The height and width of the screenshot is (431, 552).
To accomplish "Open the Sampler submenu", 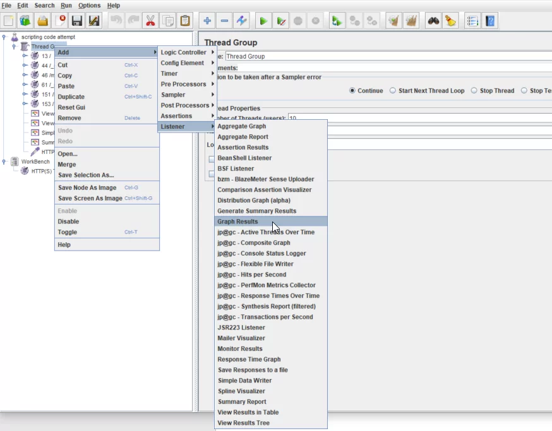I will pyautogui.click(x=188, y=95).
